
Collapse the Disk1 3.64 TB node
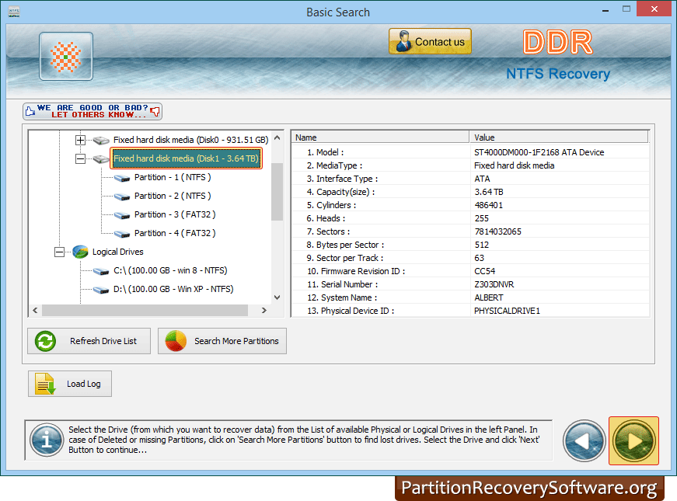(x=80, y=158)
